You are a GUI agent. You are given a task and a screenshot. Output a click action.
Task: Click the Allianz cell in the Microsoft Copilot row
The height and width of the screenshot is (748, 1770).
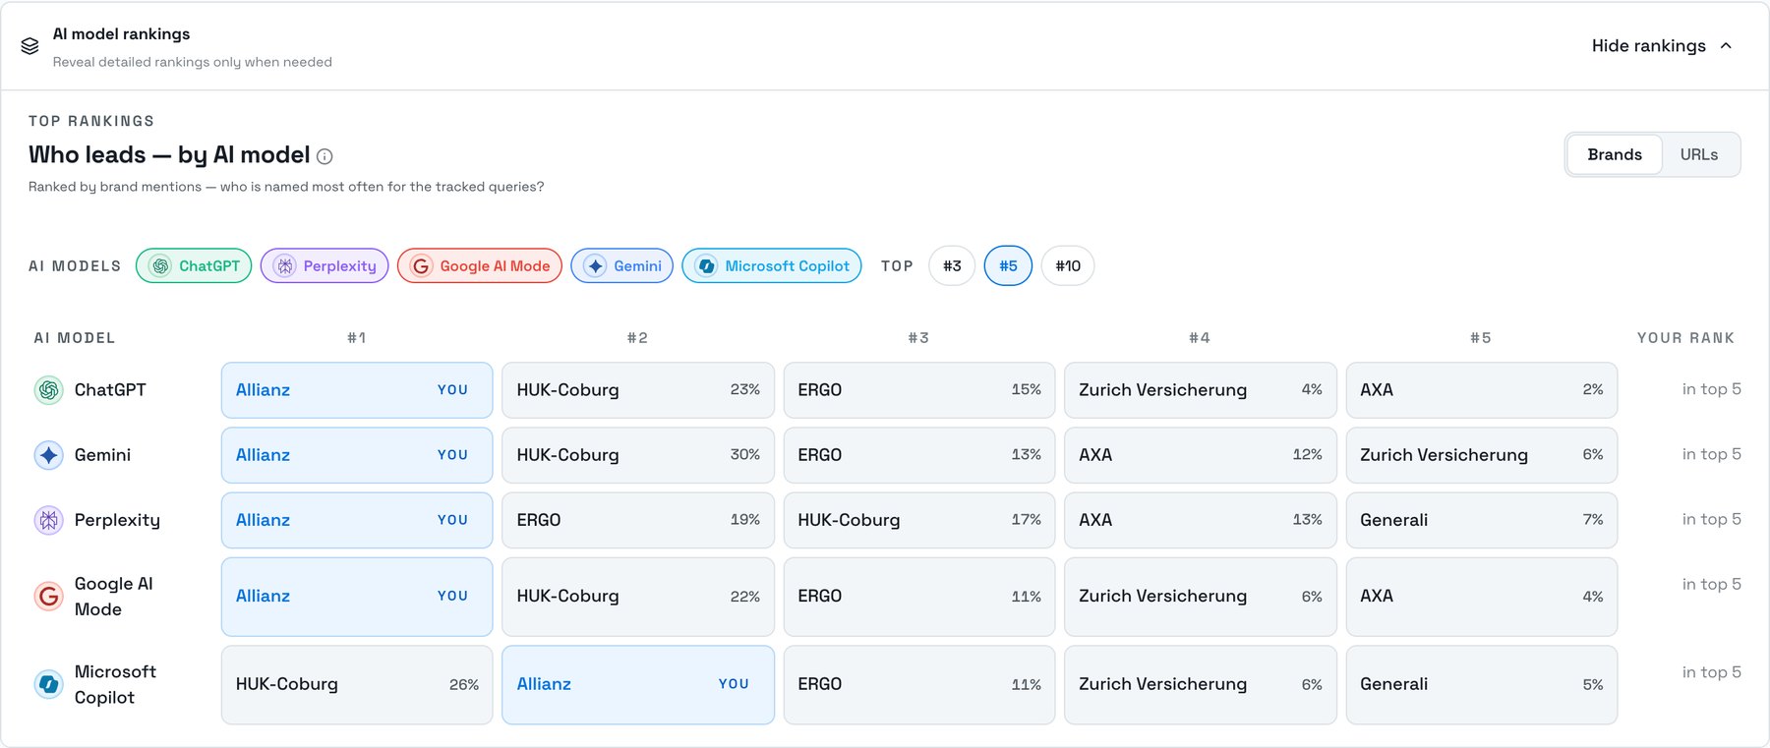pyautogui.click(x=638, y=685)
